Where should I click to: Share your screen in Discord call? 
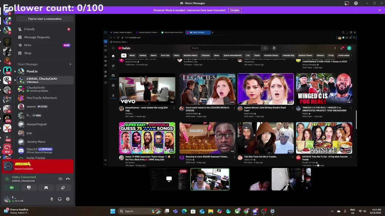(x=29, y=187)
